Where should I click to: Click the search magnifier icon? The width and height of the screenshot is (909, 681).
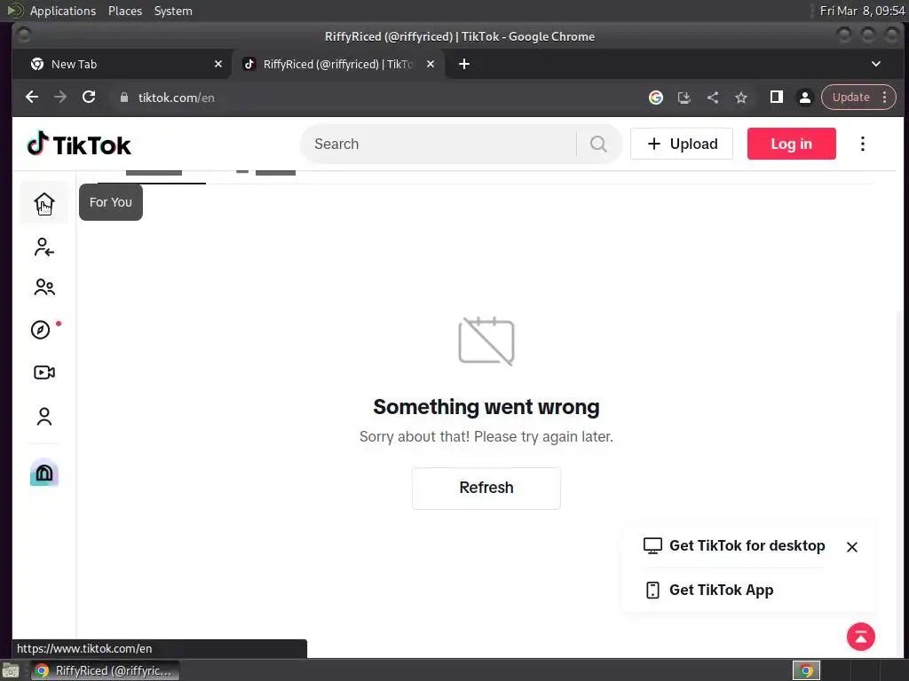(x=598, y=144)
